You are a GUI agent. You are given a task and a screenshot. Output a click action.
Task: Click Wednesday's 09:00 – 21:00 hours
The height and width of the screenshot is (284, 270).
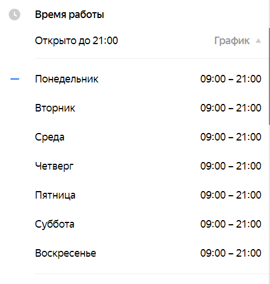pyautogui.click(x=231, y=137)
